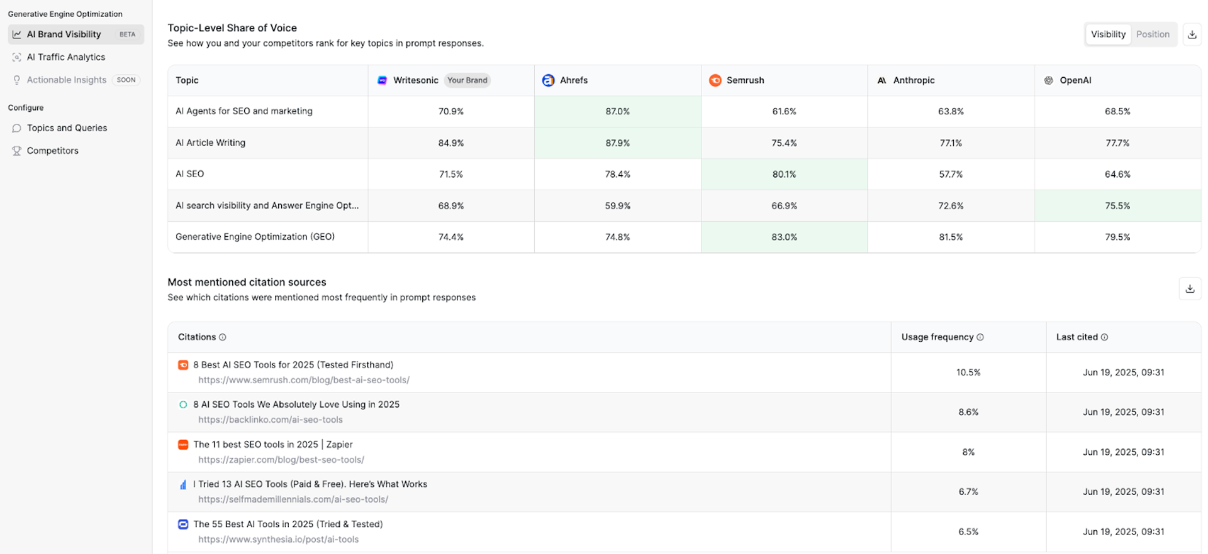
Task: Click the Semrush column header name
Action: 745,80
